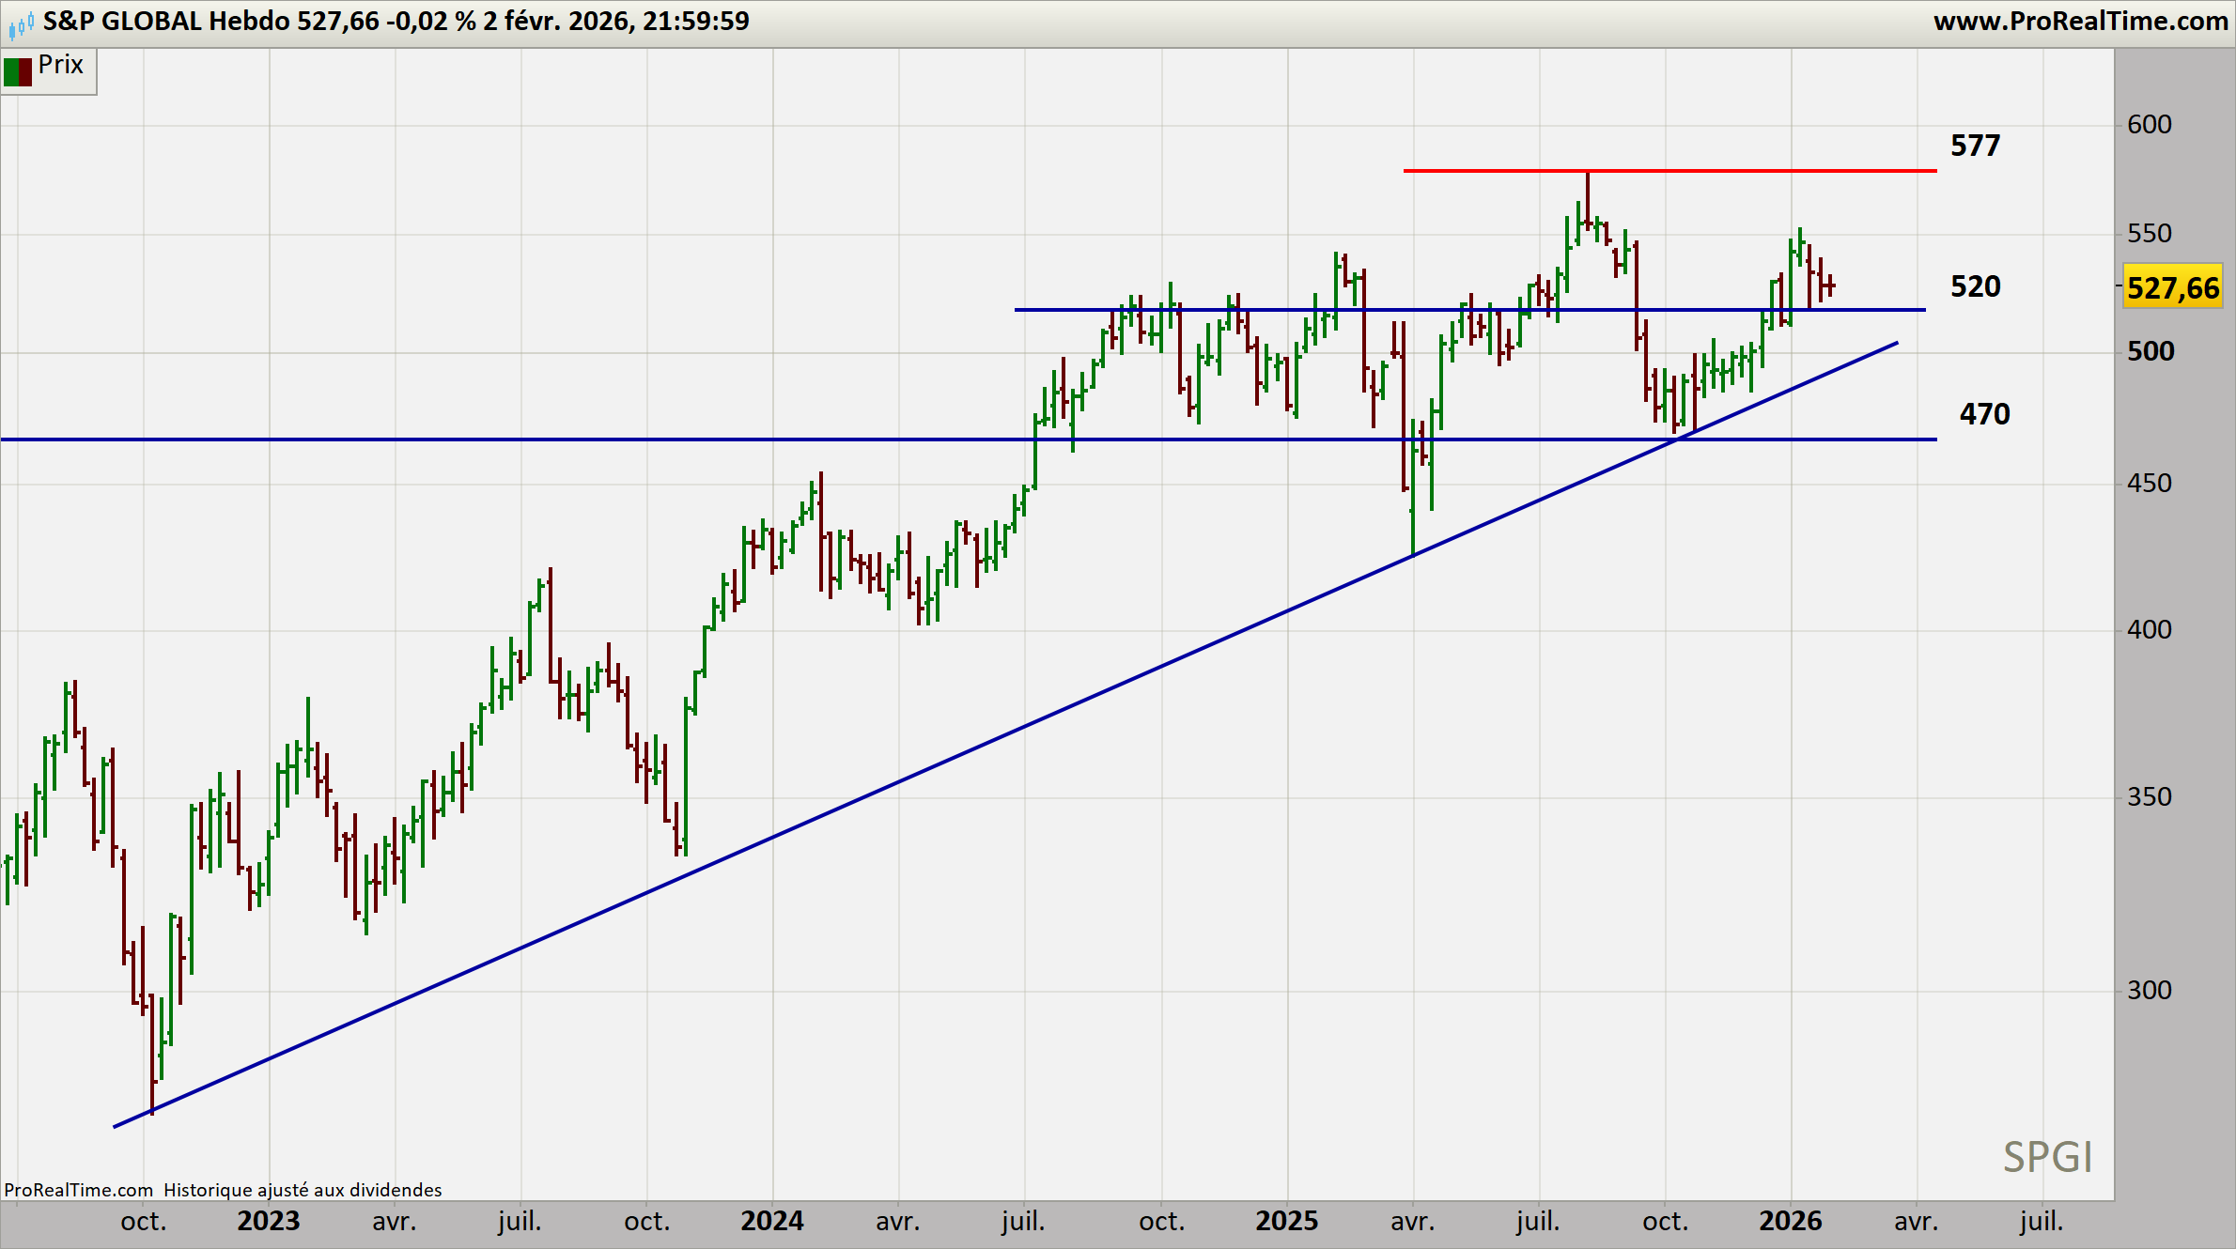2236x1249 pixels.
Task: Select the rising blue trendline
Action: tap(939, 765)
